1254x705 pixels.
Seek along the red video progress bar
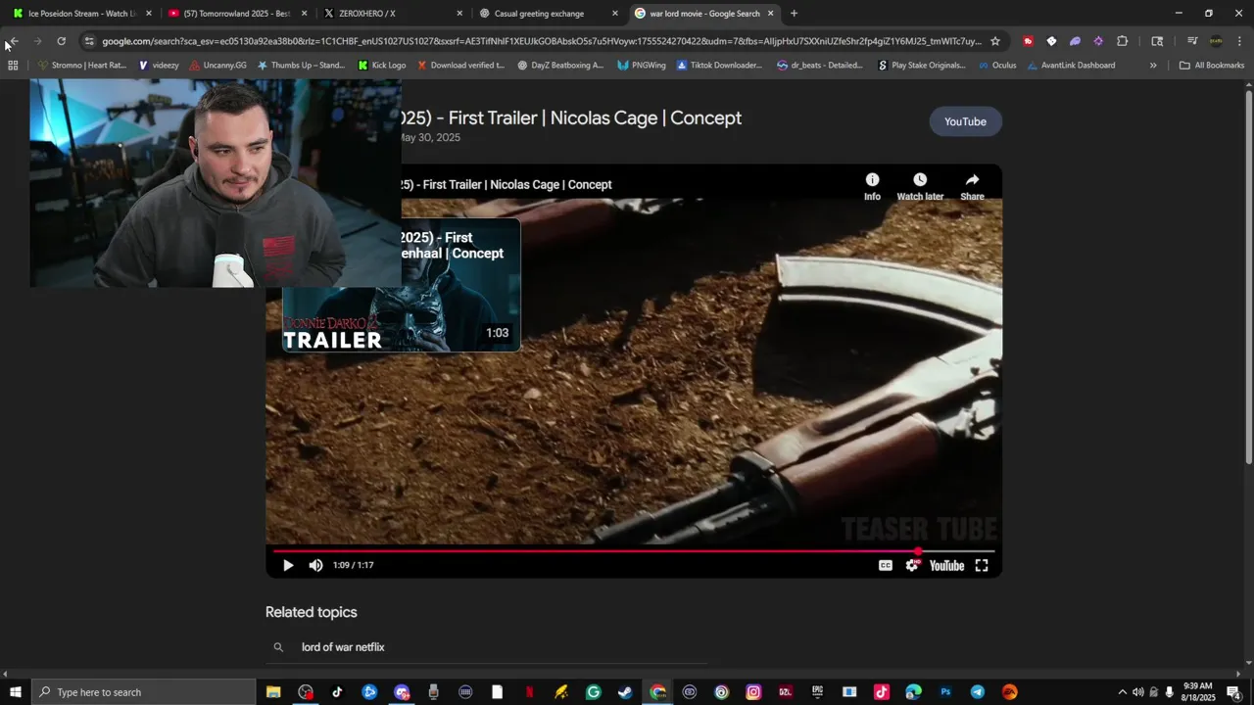click(633, 551)
